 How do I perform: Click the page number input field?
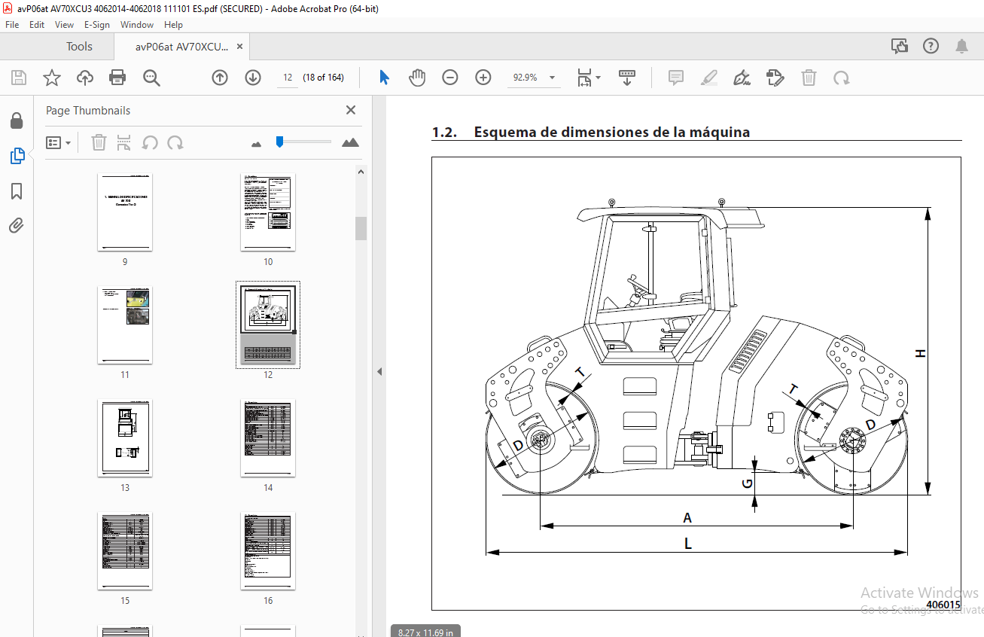(288, 78)
